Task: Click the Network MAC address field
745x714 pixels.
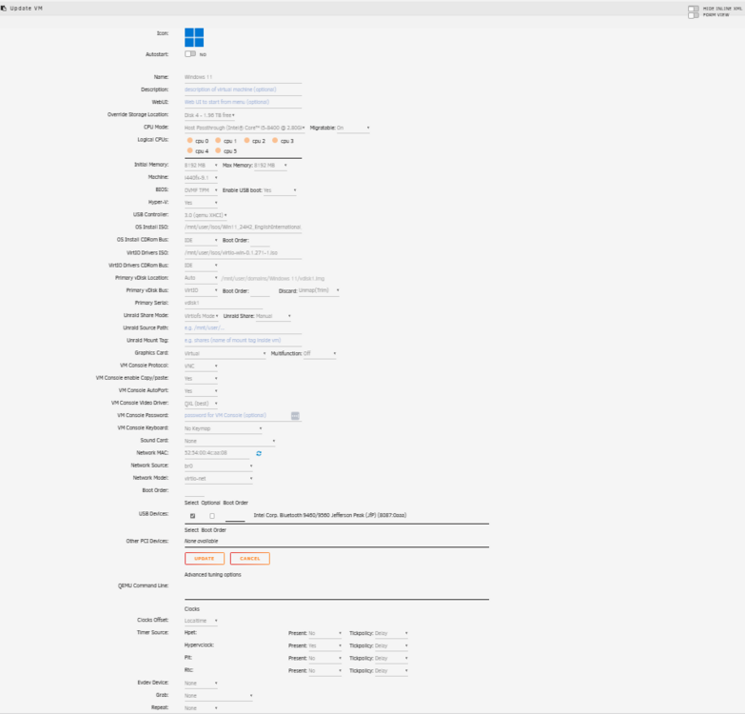Action: (x=217, y=453)
